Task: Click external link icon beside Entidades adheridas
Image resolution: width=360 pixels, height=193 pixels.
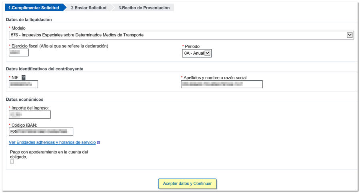Action: point(98,143)
